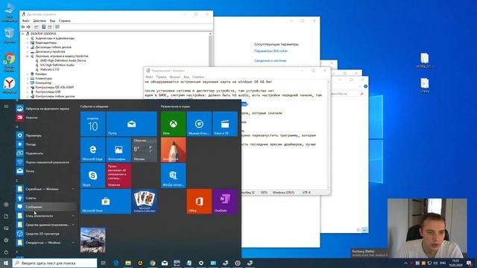The image size is (477, 268).
Task: Open the SketchBook pencil tile
Action: coord(173,150)
